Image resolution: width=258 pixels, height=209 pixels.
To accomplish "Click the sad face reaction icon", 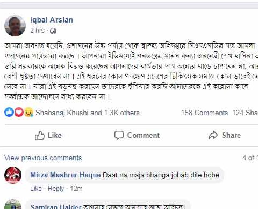I will [x=28, y=112].
